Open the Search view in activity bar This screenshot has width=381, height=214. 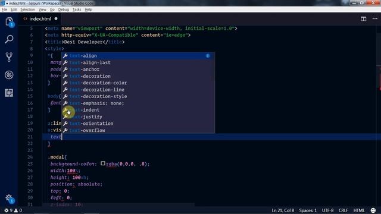(9, 39)
